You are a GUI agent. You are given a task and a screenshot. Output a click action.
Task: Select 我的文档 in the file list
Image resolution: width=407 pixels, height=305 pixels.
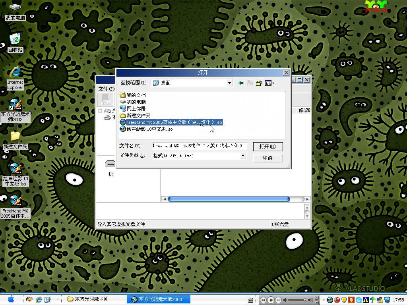point(133,95)
